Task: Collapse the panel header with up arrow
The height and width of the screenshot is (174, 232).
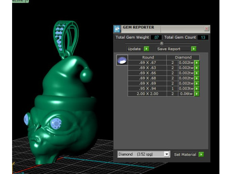Action: 161,43
